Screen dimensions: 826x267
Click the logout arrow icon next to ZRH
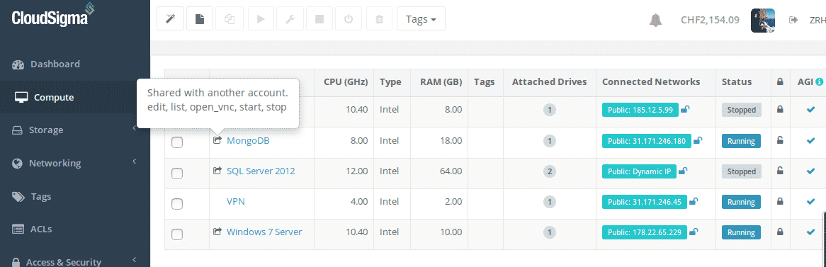(793, 20)
